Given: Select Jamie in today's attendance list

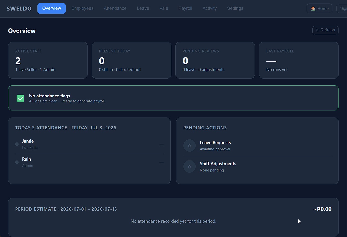Looking at the screenshot, I should coord(89,144).
